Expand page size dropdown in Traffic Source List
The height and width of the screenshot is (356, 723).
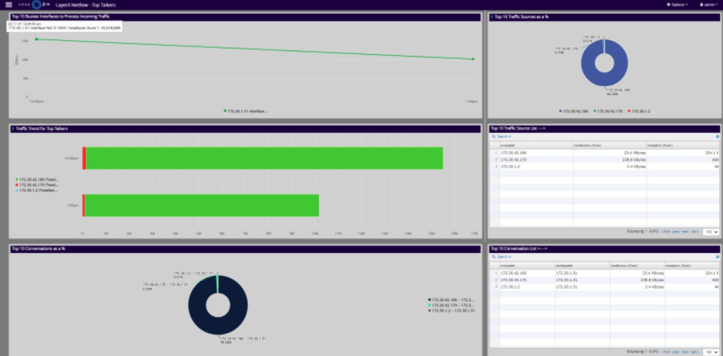pyautogui.click(x=711, y=232)
